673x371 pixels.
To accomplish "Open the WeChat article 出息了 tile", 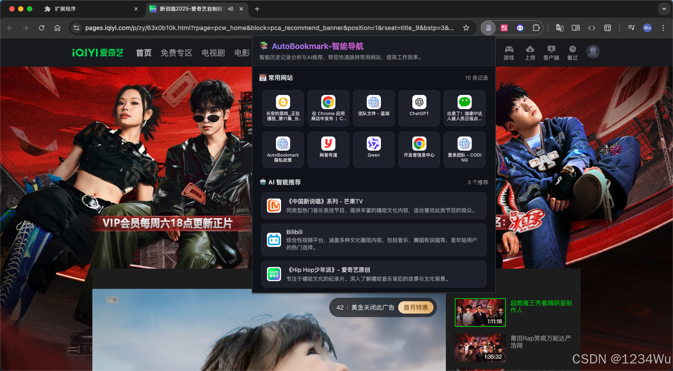I will tap(464, 108).
